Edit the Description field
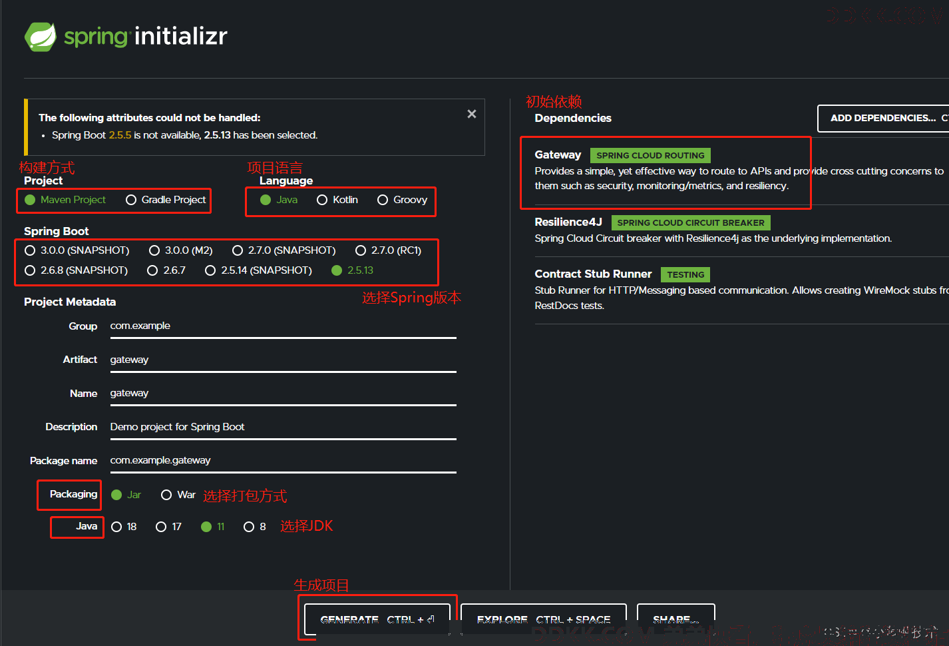The height and width of the screenshot is (646, 949). 283,427
